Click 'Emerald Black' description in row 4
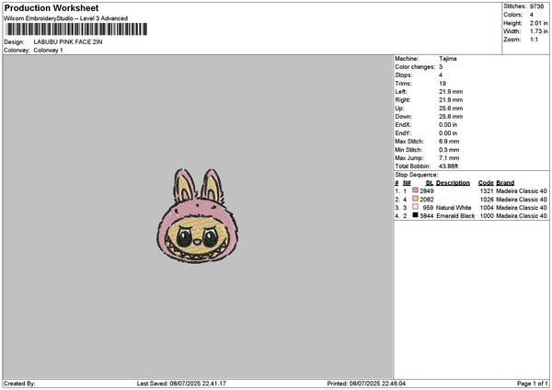 (455, 216)
